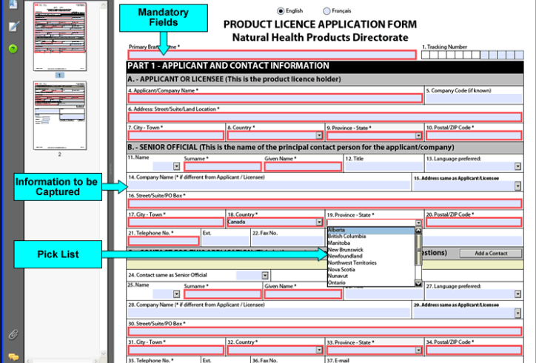The height and width of the screenshot is (363, 536).
Task: Select the Français language radio button
Action: [326, 11]
